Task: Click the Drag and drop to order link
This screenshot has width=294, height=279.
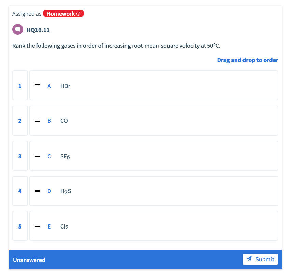Action: point(247,60)
